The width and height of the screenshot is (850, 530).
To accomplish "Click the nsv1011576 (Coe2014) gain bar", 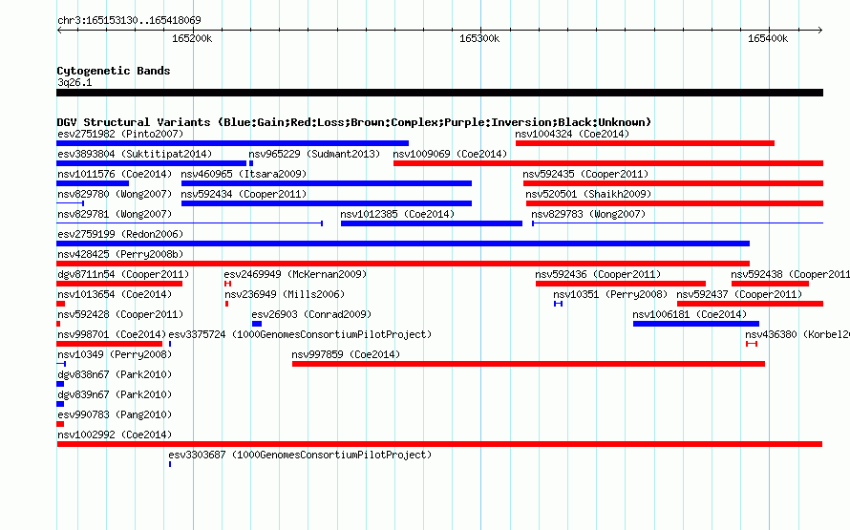I will pyautogui.click(x=93, y=183).
